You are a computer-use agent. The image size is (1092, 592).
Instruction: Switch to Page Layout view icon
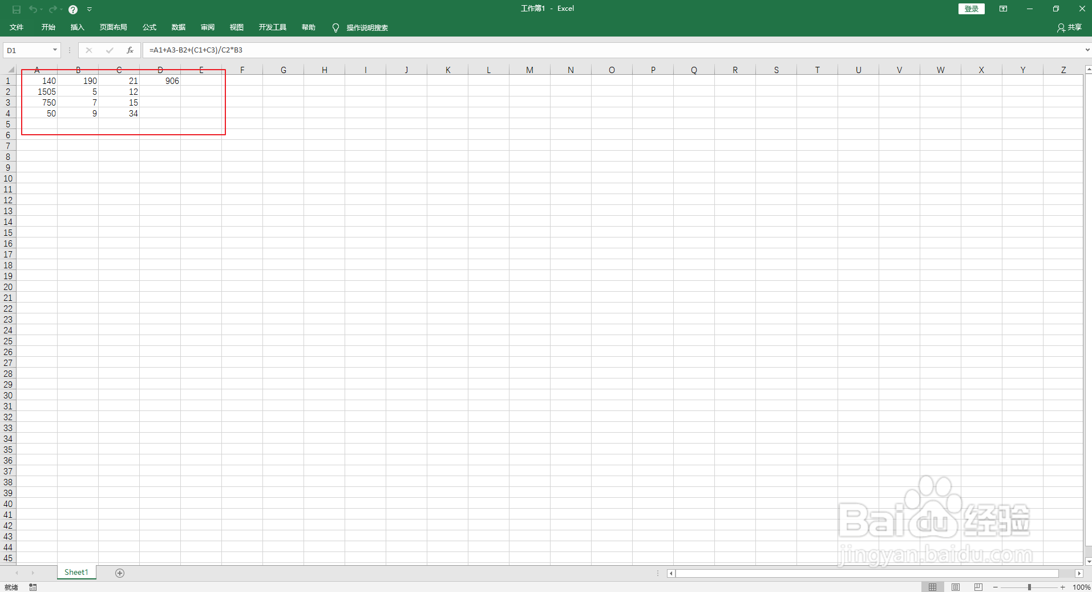click(x=956, y=587)
